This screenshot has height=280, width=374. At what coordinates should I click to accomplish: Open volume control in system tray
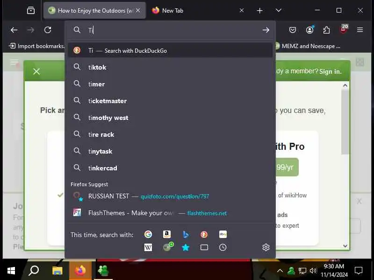[x=313, y=271]
